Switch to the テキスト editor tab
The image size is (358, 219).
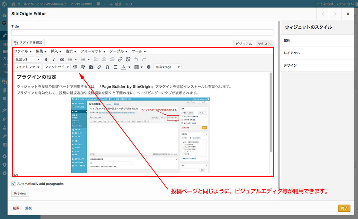(264, 44)
